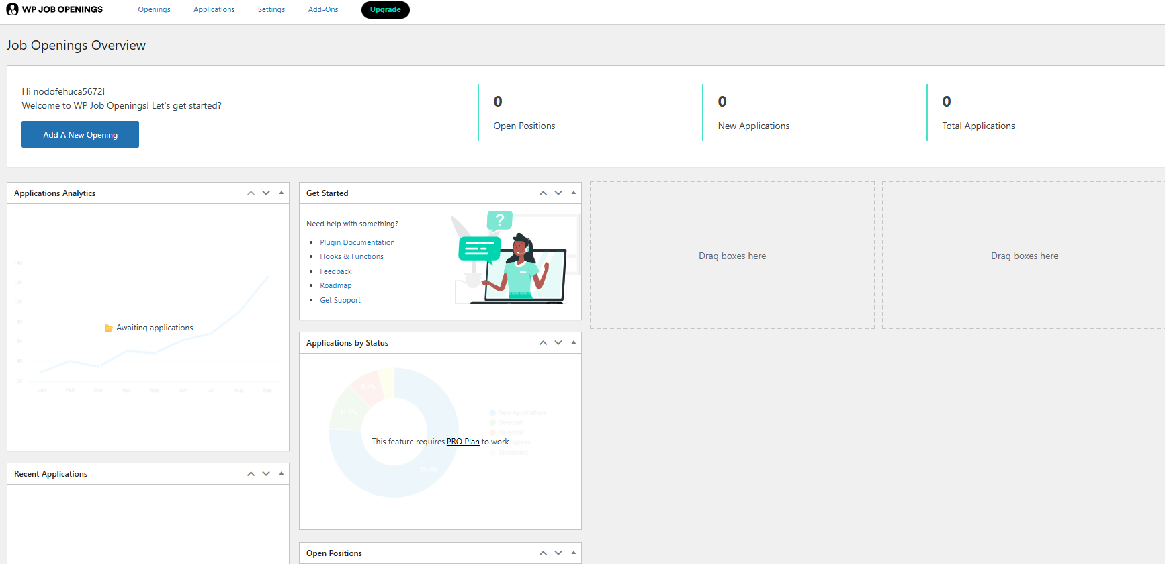1165x564 pixels.
Task: Click the PRO Plan link
Action: [x=463, y=442]
